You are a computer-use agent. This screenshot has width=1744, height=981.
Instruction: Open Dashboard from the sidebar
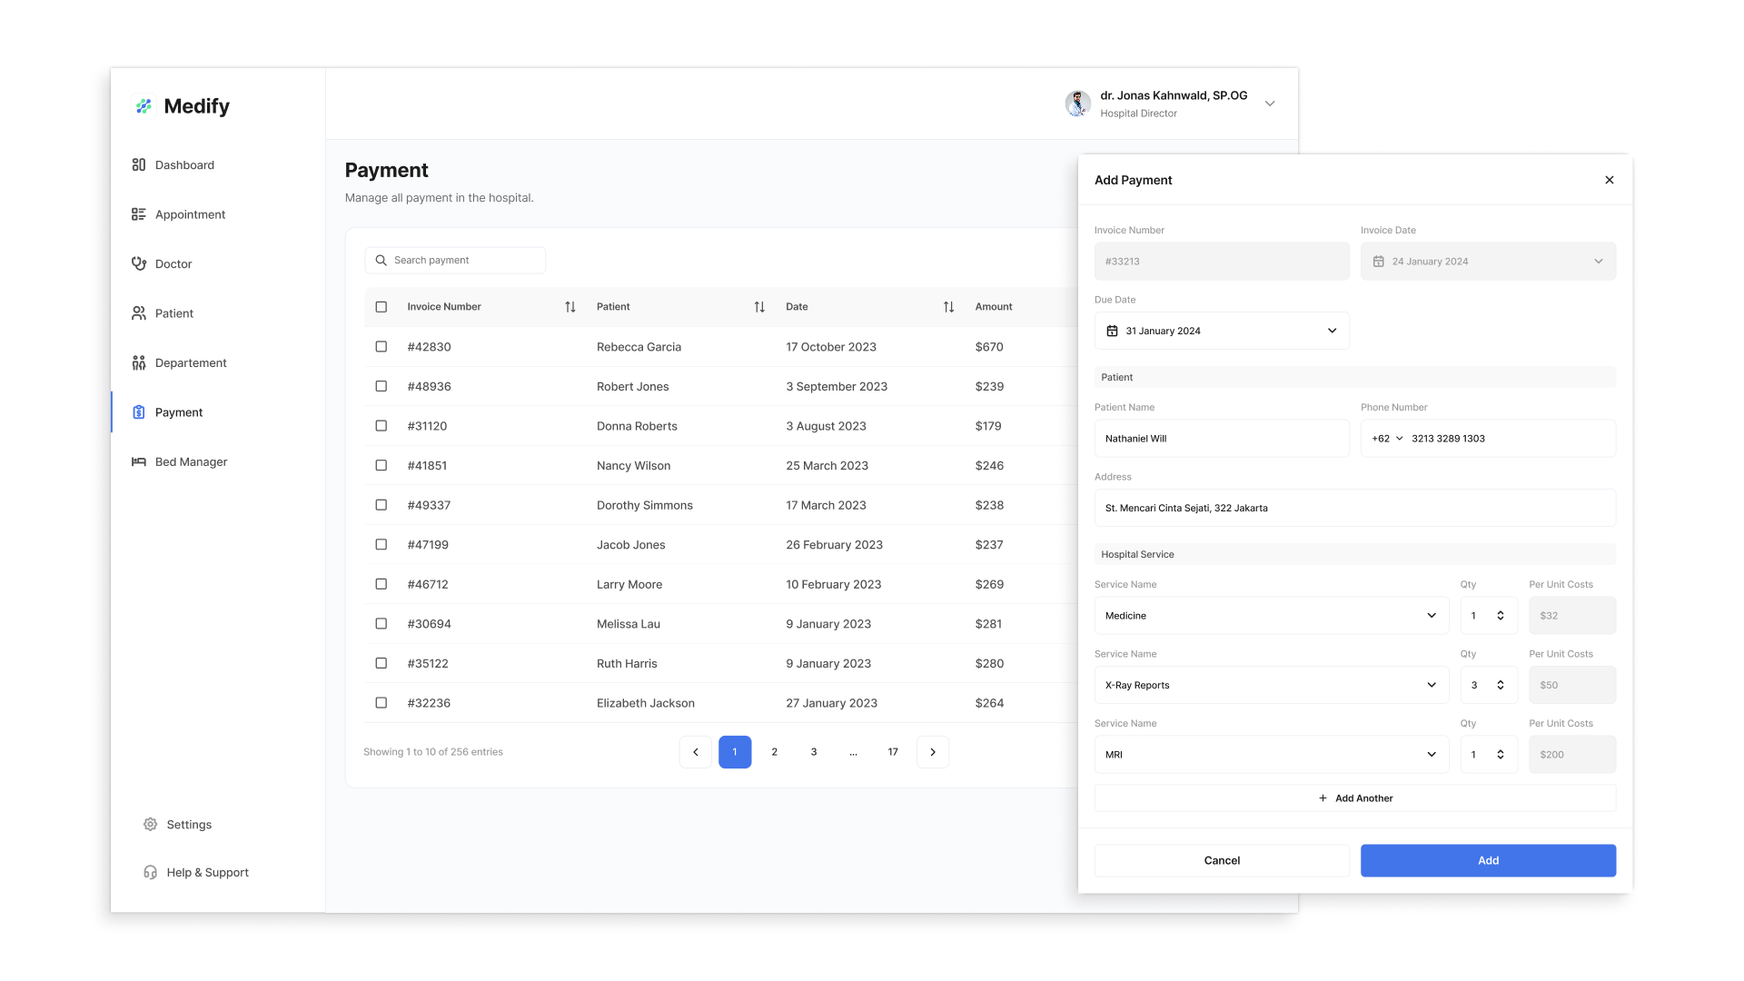click(x=184, y=164)
